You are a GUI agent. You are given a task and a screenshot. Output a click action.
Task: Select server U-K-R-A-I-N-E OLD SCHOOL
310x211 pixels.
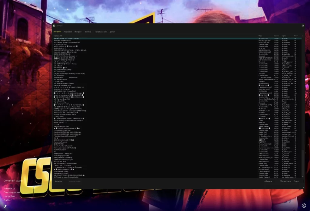click(177, 105)
